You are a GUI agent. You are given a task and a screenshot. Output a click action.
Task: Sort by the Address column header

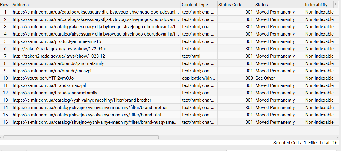96,5
